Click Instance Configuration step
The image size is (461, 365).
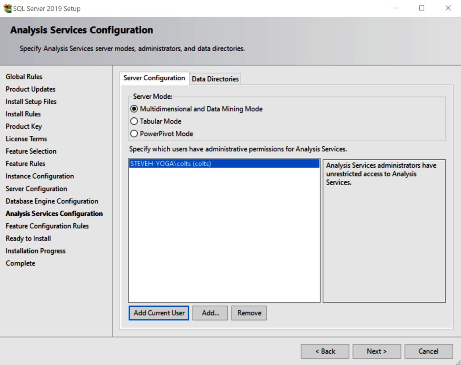click(x=40, y=176)
